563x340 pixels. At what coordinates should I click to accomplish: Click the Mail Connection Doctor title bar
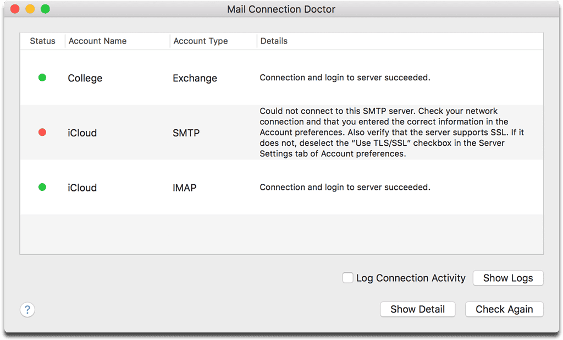pyautogui.click(x=281, y=9)
